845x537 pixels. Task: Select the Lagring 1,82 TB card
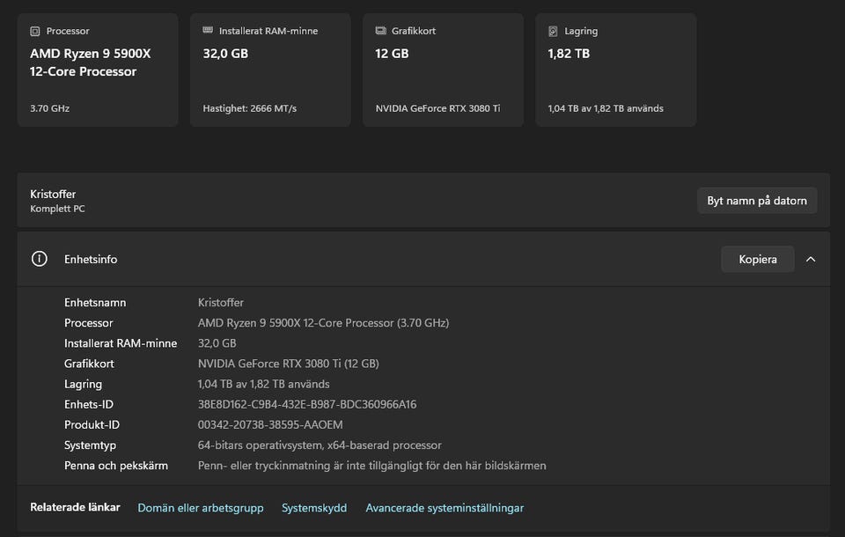[616, 70]
